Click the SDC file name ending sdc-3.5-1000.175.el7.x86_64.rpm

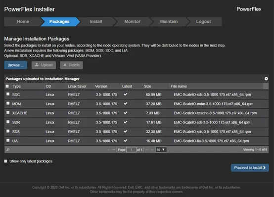click(x=212, y=95)
